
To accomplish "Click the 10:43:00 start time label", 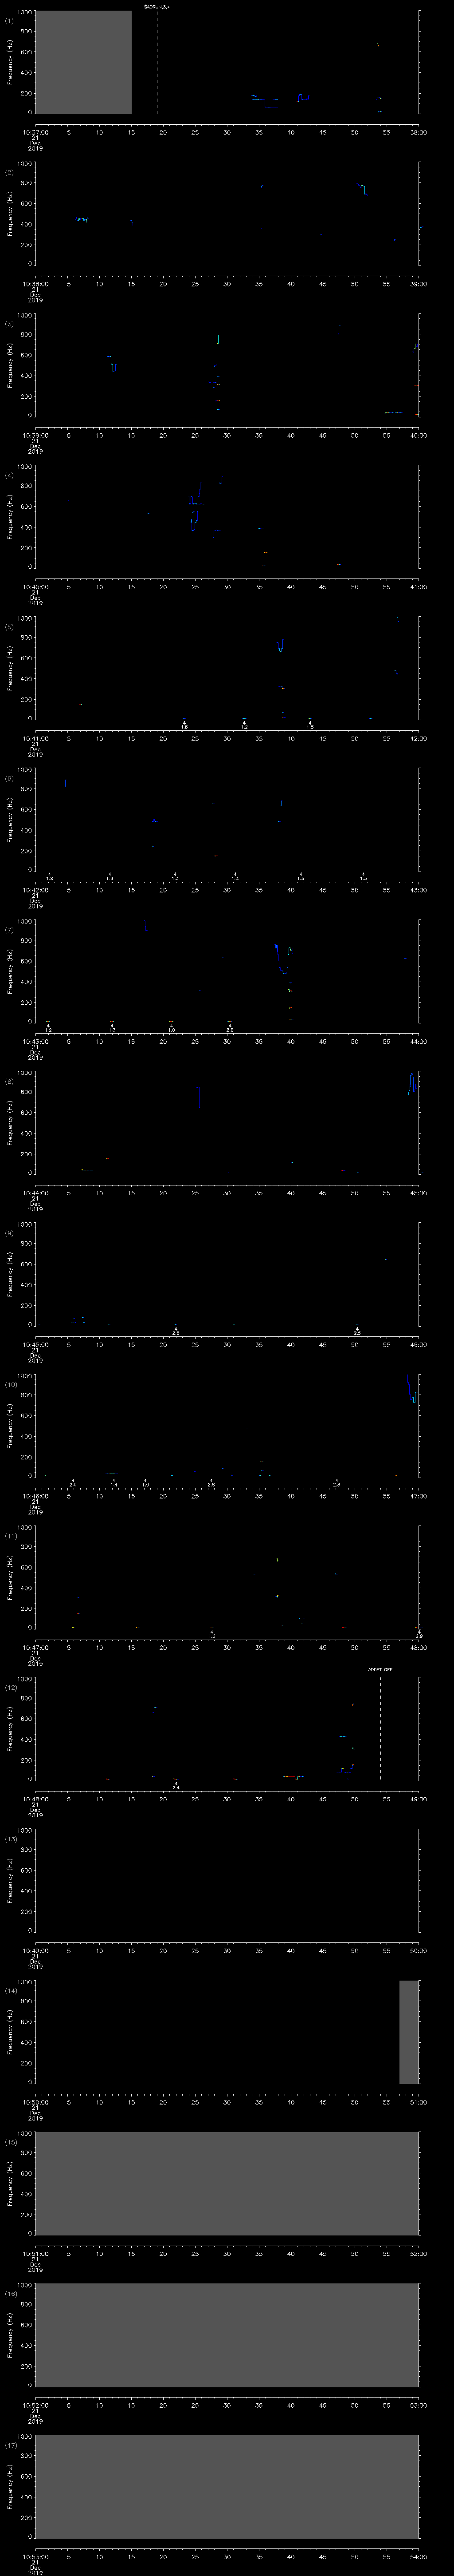I will click(35, 1041).
